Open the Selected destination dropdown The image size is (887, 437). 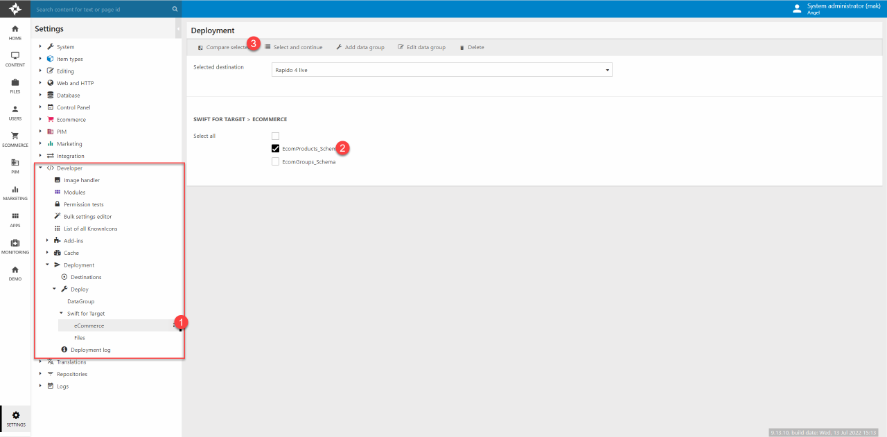(x=441, y=70)
